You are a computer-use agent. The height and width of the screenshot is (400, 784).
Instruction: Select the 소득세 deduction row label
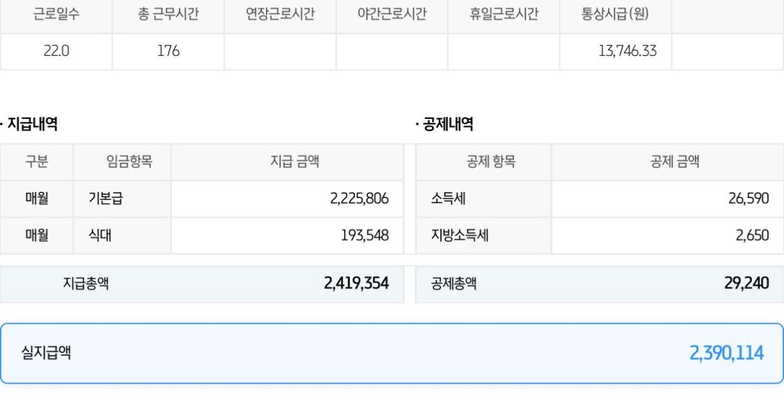tap(448, 199)
